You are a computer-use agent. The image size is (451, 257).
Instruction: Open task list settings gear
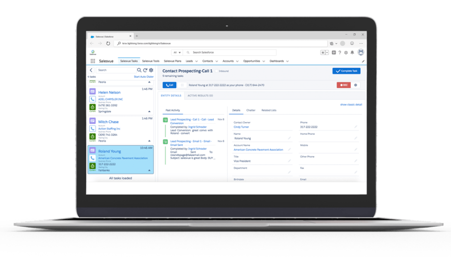[151, 70]
